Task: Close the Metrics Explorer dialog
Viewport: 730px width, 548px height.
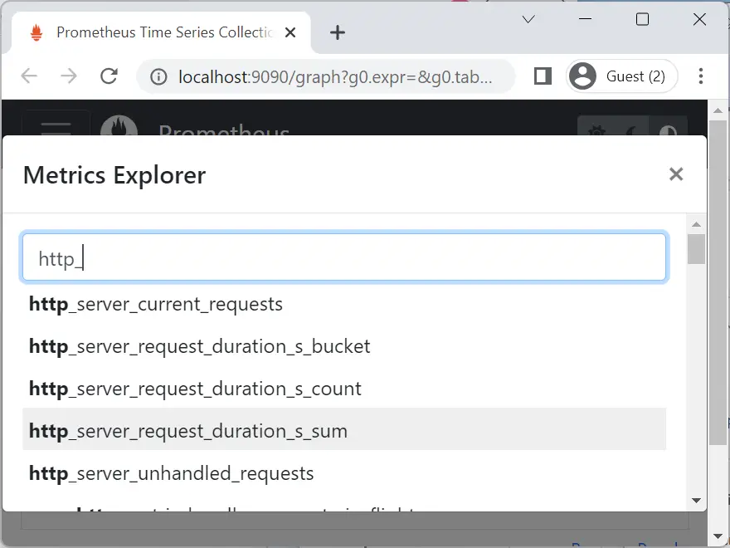Action: click(676, 174)
